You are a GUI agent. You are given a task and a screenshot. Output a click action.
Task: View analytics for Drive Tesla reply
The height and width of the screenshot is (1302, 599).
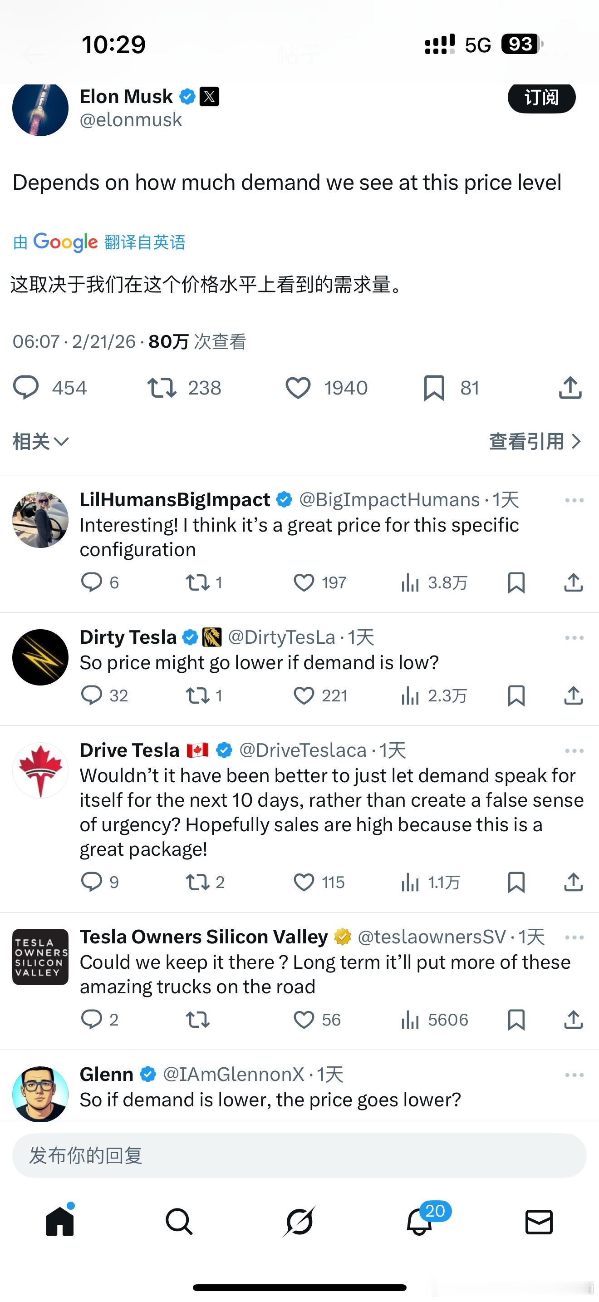[x=410, y=883]
